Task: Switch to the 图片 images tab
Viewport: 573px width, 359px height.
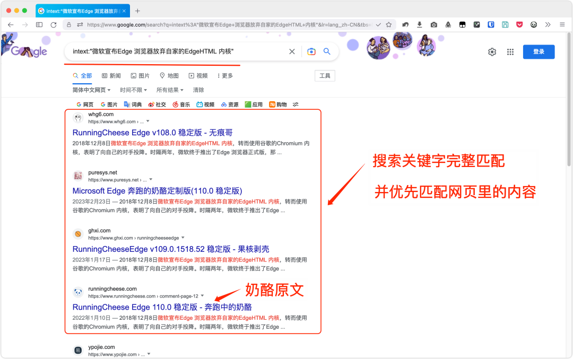Action: click(140, 76)
